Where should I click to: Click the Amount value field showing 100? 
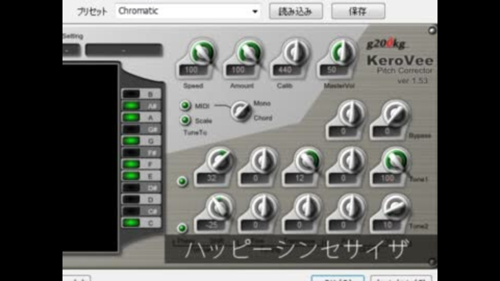click(239, 70)
